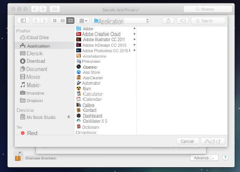Open the Application folder path popup

coord(122,21)
